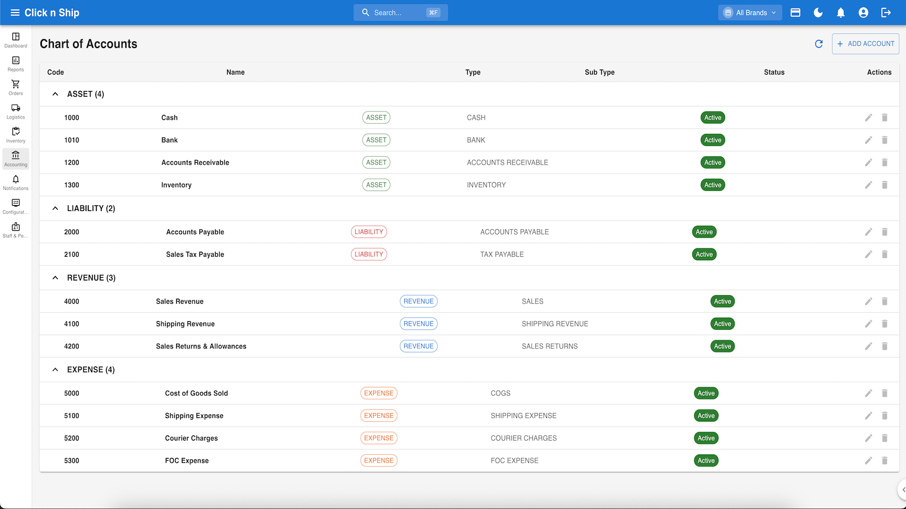Open the All Brands dropdown
The width and height of the screenshot is (906, 509).
tap(750, 12)
